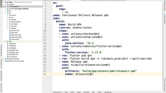Select the with: breadcrumb

click(x=93, y=92)
